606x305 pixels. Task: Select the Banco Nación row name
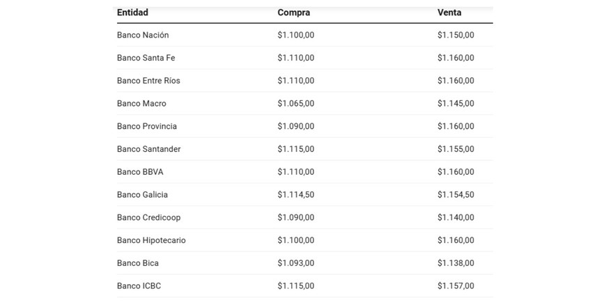coord(143,35)
